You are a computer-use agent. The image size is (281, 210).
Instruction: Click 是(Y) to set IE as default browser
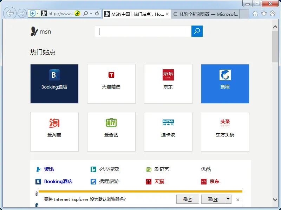point(188,199)
